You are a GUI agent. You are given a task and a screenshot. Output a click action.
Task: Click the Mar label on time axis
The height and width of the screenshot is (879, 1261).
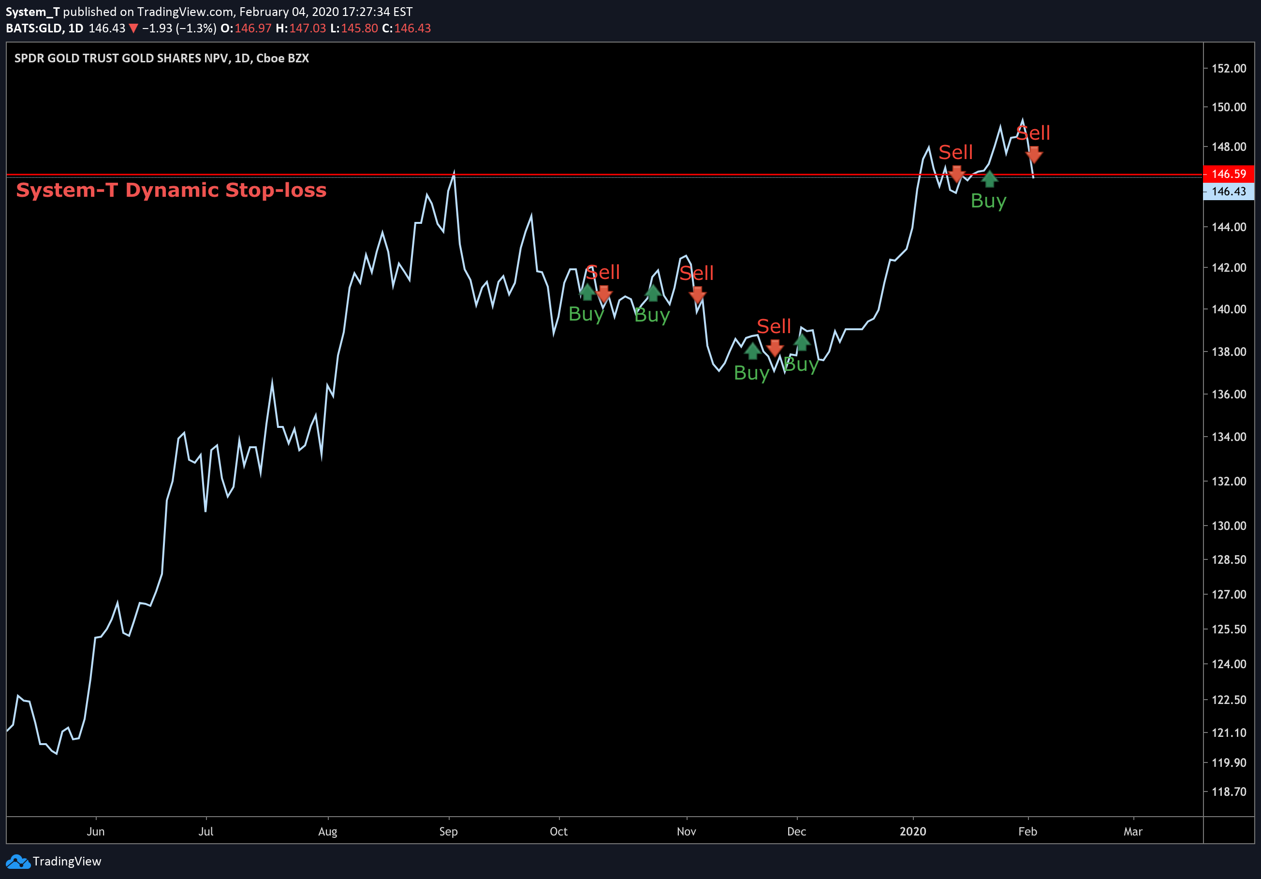[x=1133, y=831]
